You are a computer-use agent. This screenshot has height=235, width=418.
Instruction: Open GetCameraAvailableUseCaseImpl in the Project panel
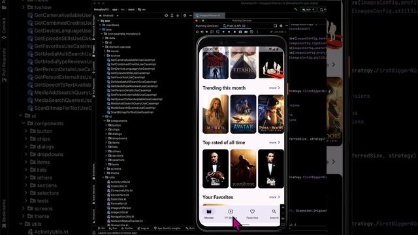[131, 60]
